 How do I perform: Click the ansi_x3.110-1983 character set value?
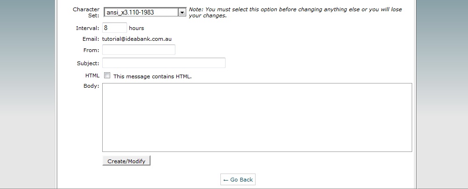pos(141,12)
